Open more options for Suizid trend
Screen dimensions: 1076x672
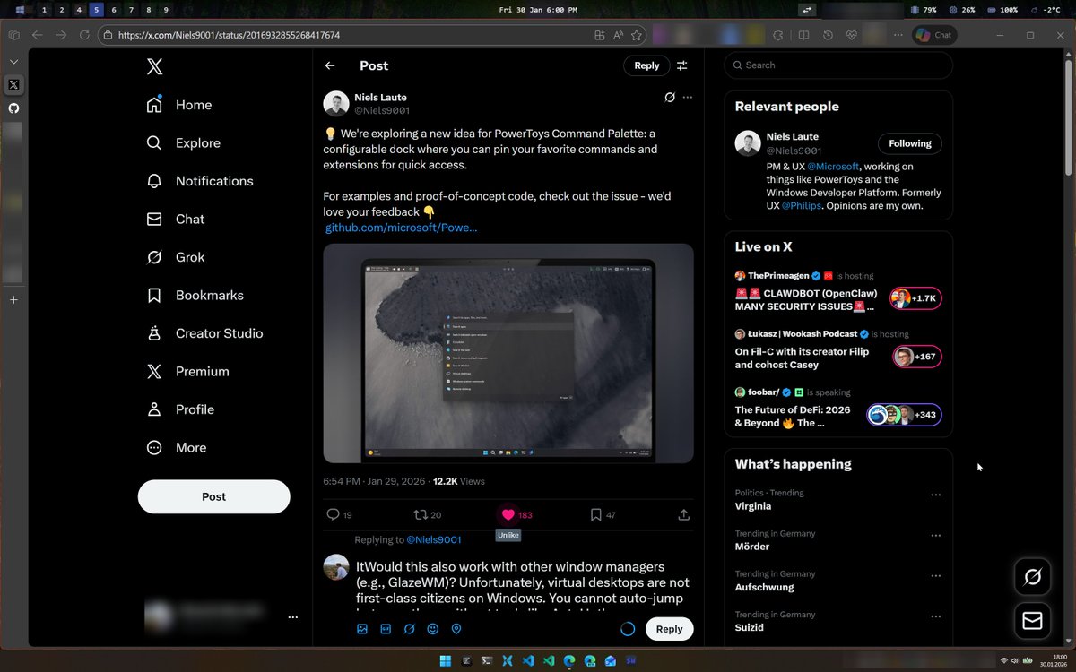click(936, 616)
